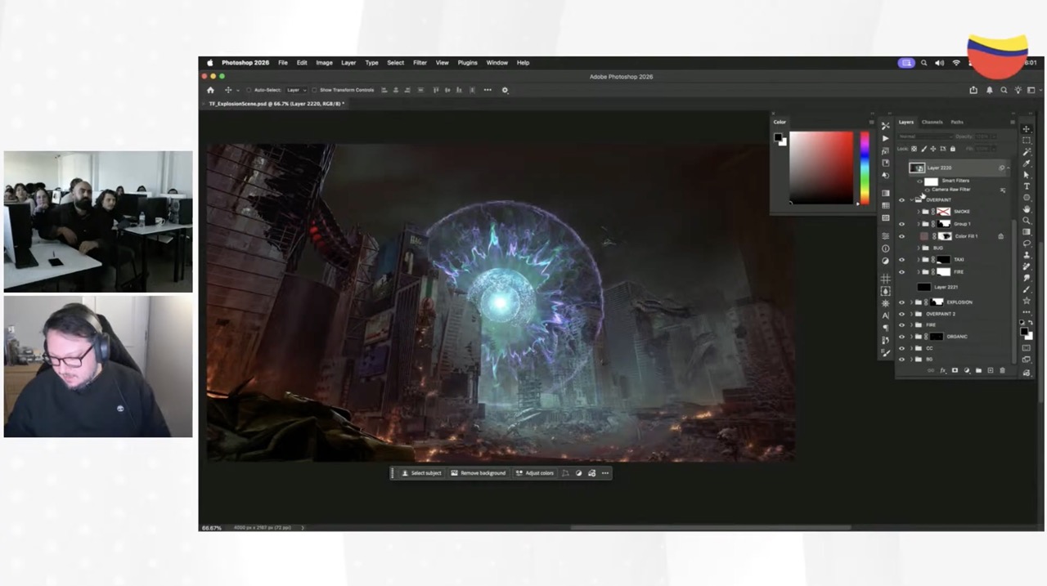1047x586 pixels.
Task: Expand the SMOKE layer group
Action: [x=918, y=212]
